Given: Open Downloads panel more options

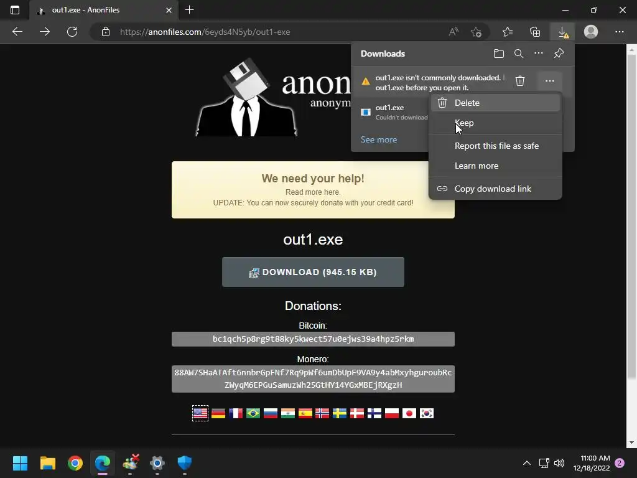Looking at the screenshot, I should coord(539,54).
